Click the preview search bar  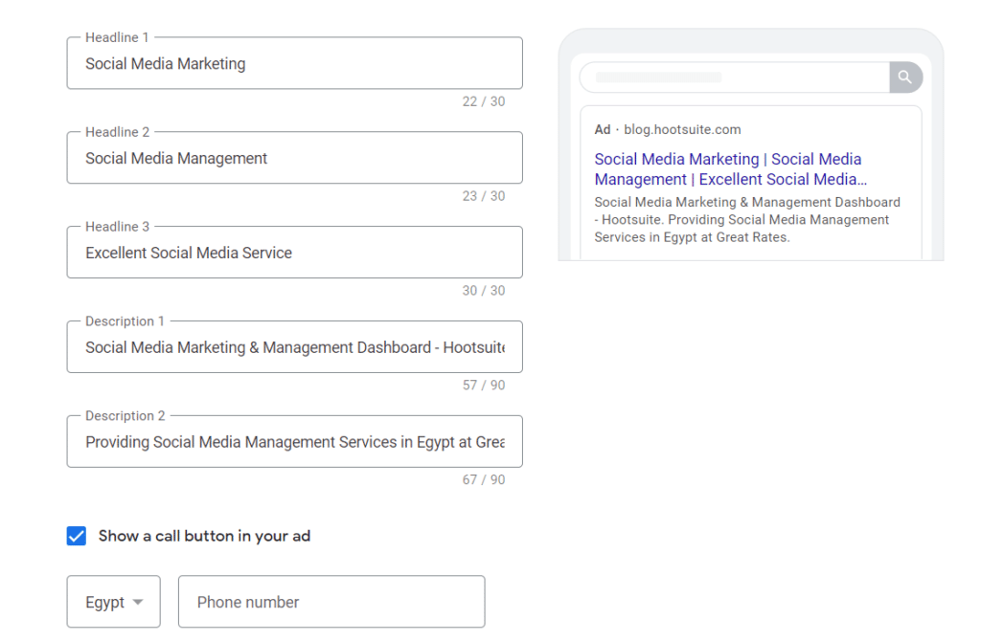click(x=735, y=77)
